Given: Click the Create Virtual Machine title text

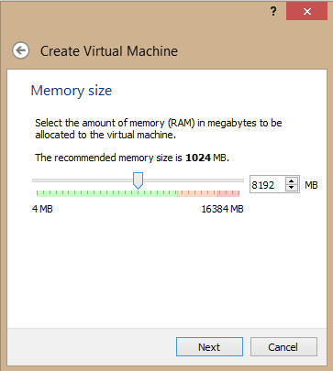Looking at the screenshot, I should point(109,51).
